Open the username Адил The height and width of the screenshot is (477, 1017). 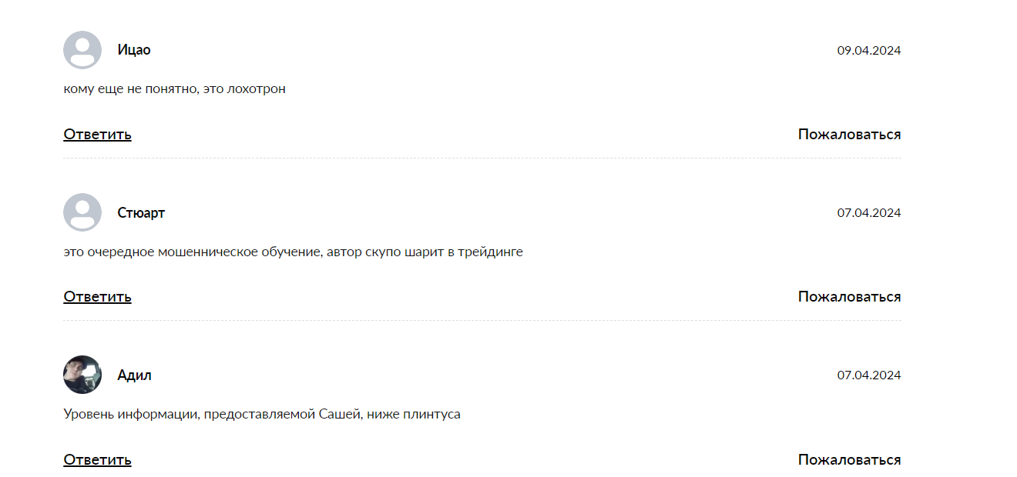pyautogui.click(x=134, y=375)
